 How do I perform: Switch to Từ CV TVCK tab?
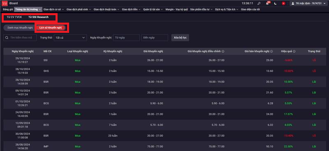click(x=14, y=17)
